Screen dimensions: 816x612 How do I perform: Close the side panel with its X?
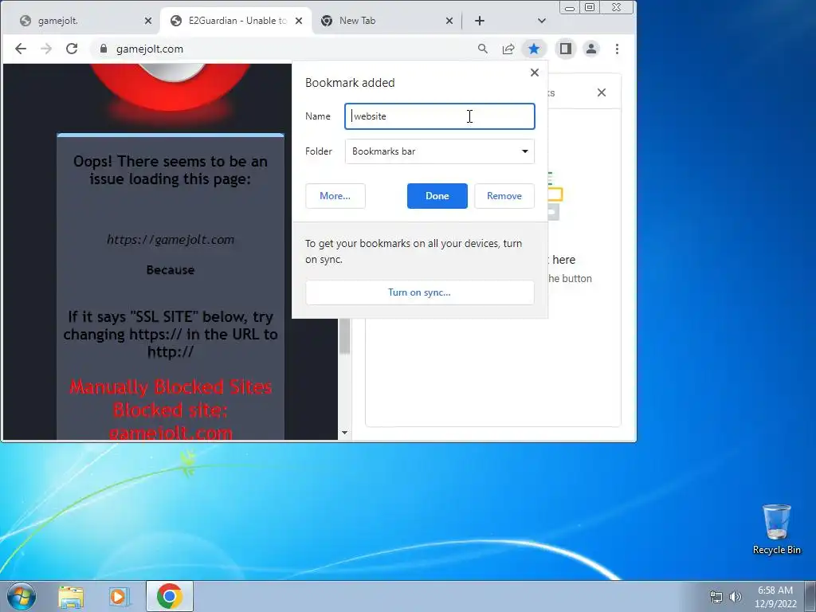(x=602, y=92)
